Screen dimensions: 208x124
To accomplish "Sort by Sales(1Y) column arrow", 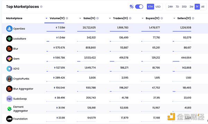I will click(80, 18).
